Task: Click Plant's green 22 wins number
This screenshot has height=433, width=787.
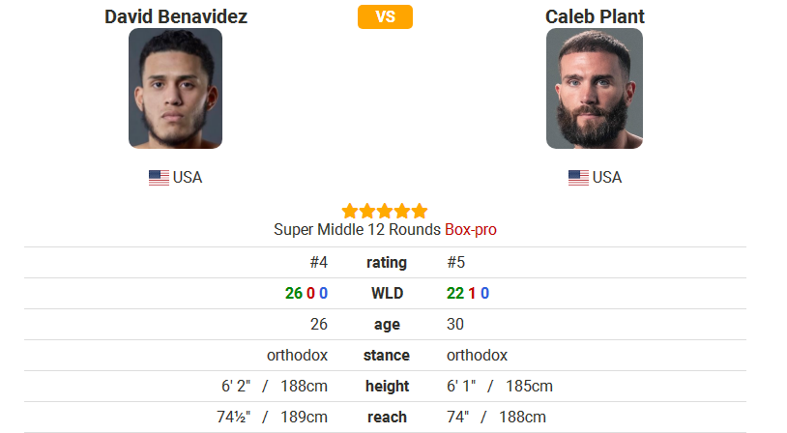Action: tap(455, 293)
